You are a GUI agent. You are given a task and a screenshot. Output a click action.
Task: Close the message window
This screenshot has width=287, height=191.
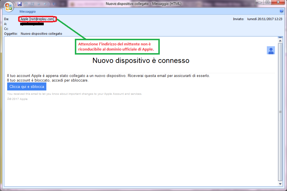[x=278, y=2]
